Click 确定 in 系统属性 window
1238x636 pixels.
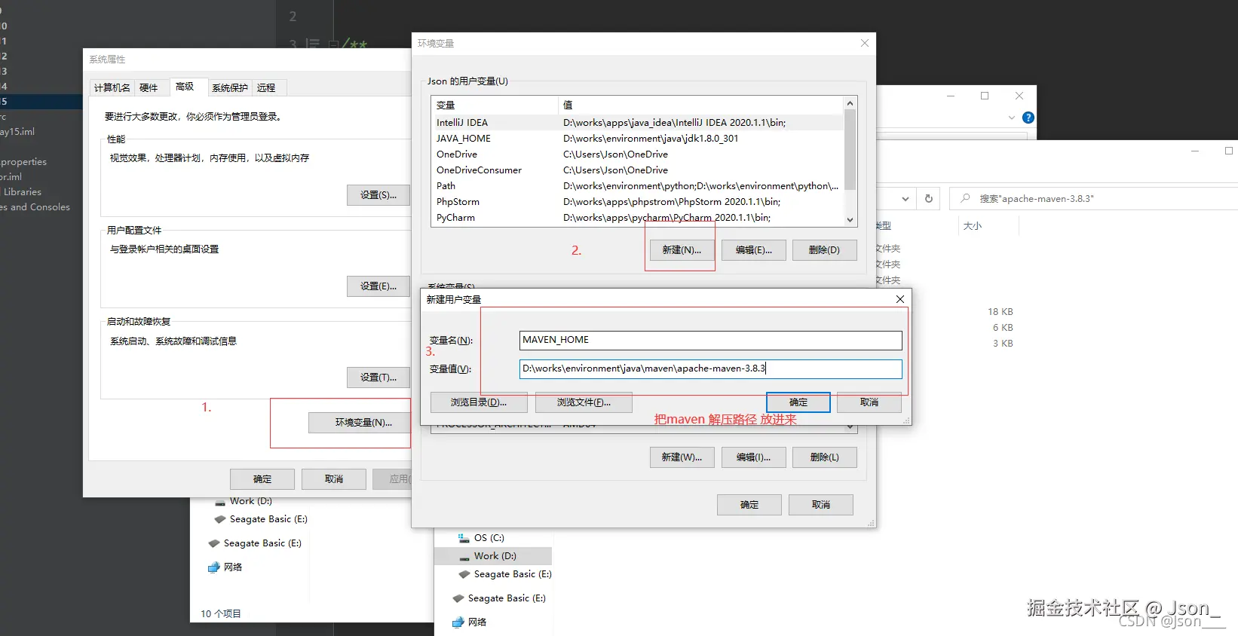262,479
